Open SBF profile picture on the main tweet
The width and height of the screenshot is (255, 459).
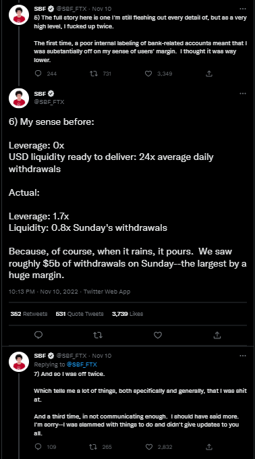(19, 98)
